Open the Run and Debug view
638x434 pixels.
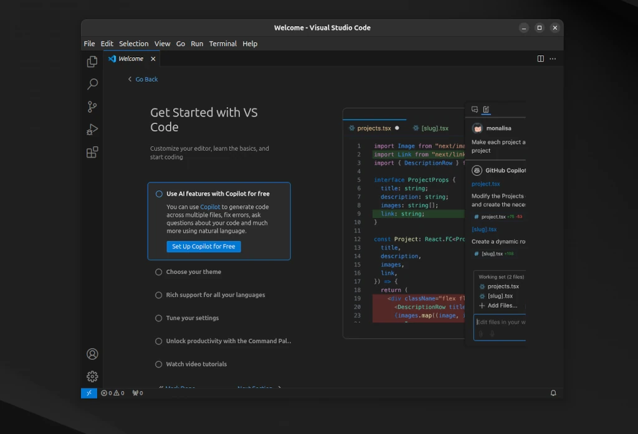point(92,130)
